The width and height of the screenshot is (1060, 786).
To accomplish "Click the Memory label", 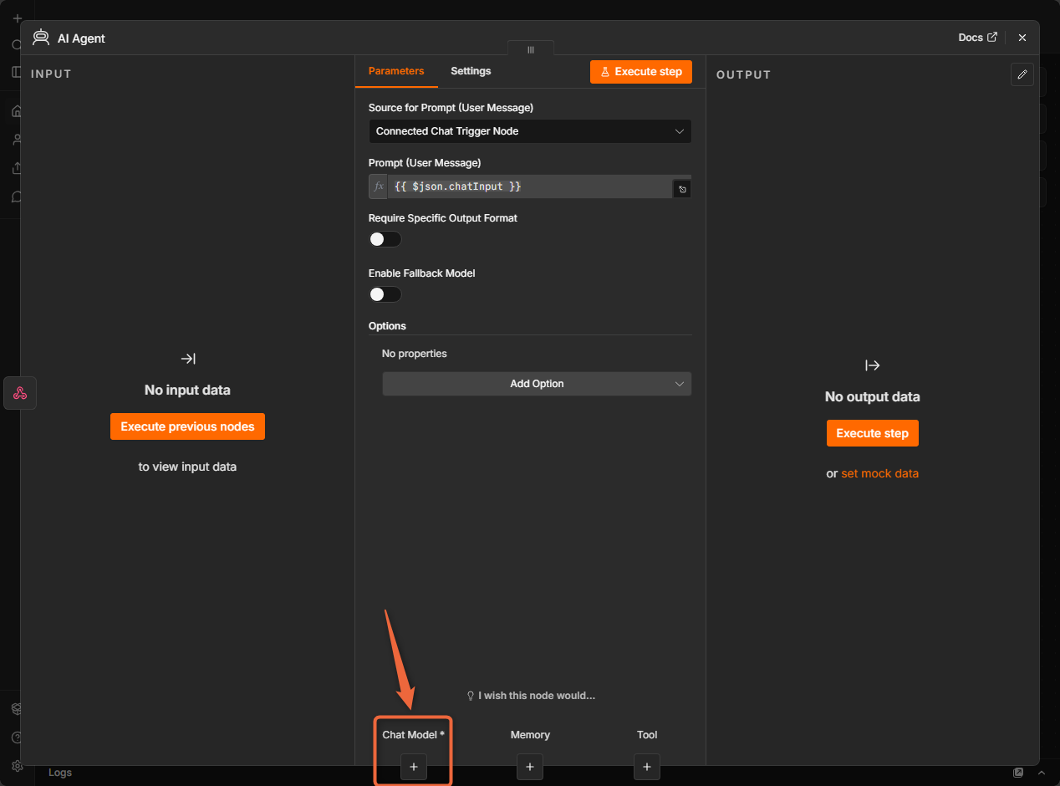I will pyautogui.click(x=530, y=735).
